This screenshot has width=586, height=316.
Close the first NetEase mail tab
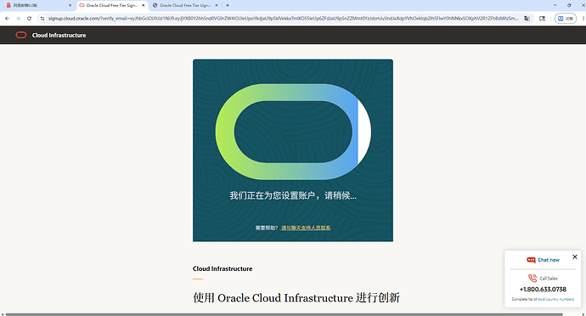pyautogui.click(x=70, y=5)
